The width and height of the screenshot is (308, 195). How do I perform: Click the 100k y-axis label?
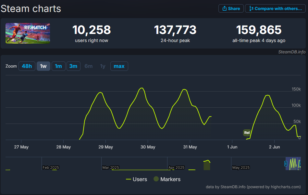296,105
